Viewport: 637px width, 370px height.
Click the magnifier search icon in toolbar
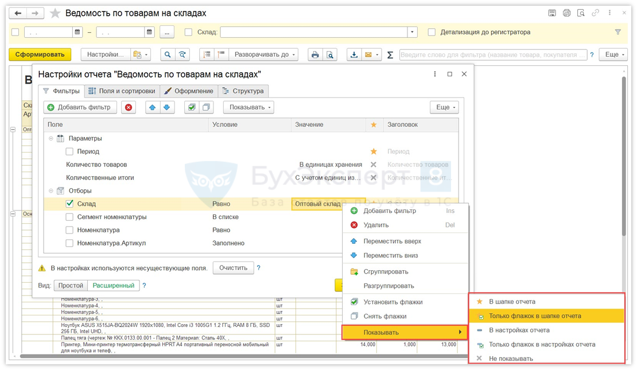pyautogui.click(x=168, y=54)
